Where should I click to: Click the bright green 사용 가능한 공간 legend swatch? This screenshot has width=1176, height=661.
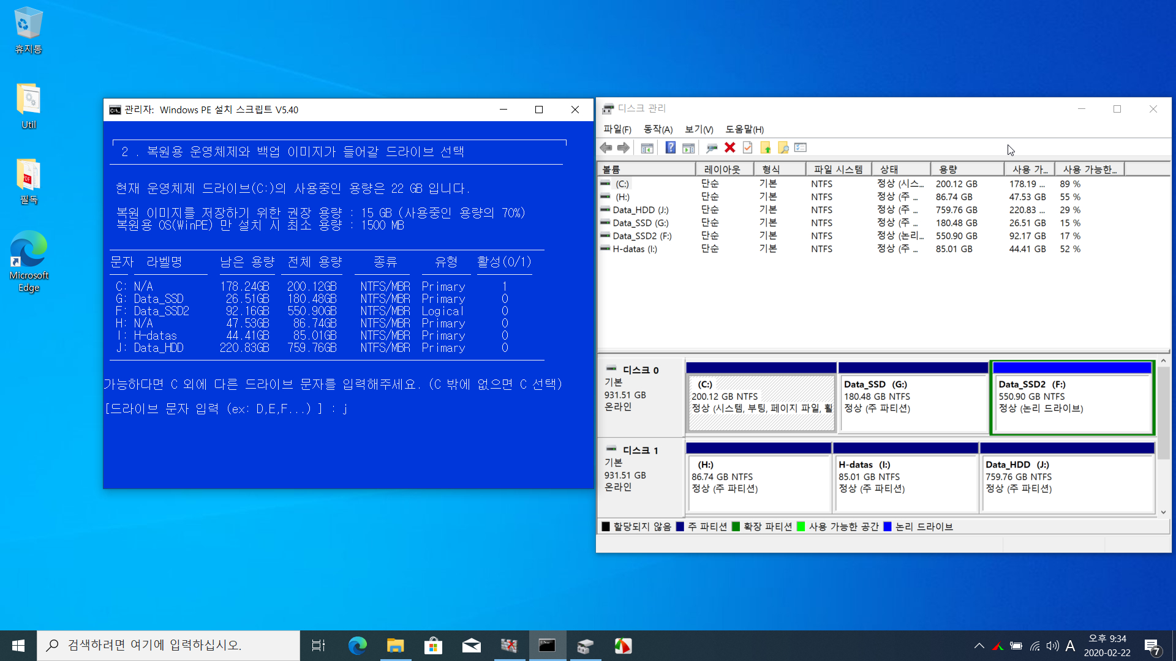click(801, 526)
